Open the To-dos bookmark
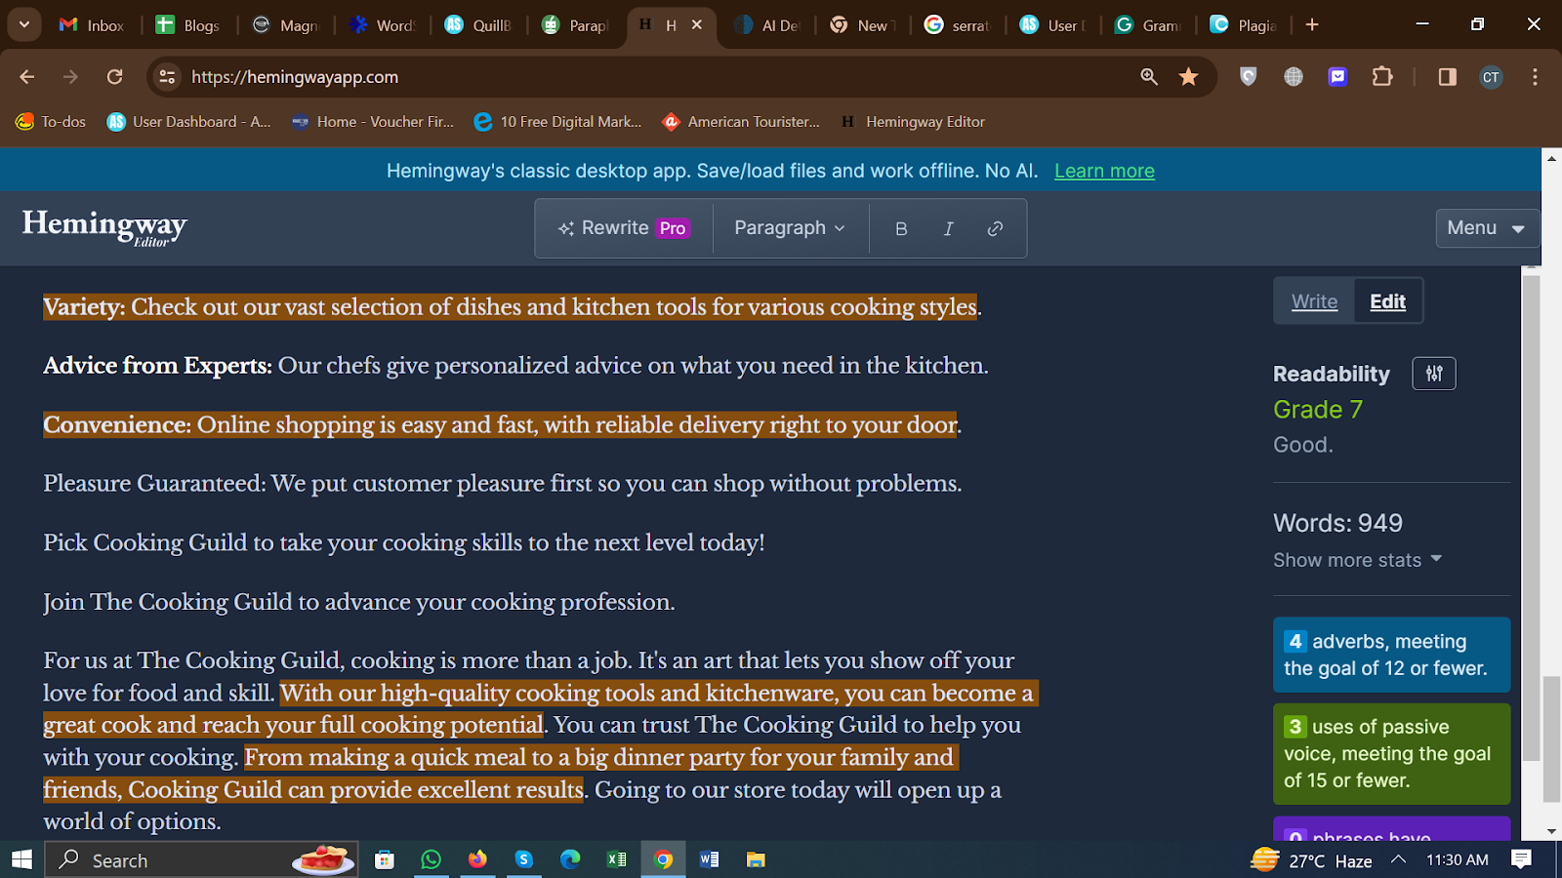This screenshot has height=878, width=1562. click(x=51, y=122)
